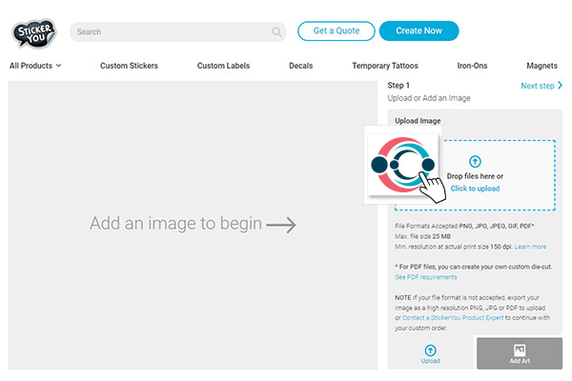Go to the Decals menu item
The width and height of the screenshot is (572, 381).
click(300, 66)
